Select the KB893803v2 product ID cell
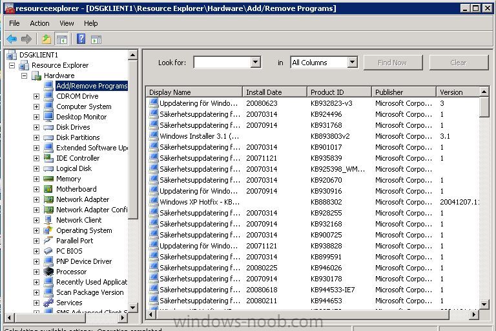Viewport: 496px width, 331px height. pyautogui.click(x=330, y=136)
